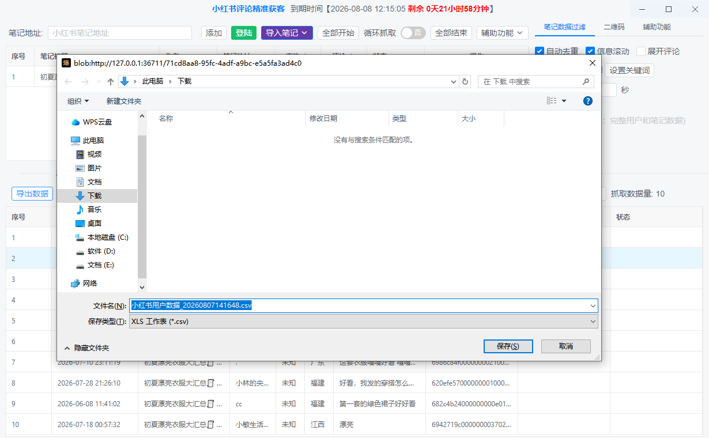Click the 添加 button
The width and height of the screenshot is (709, 438).
tap(214, 33)
